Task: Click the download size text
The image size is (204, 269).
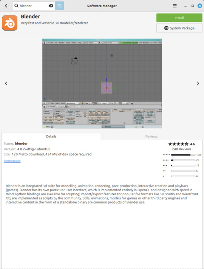Action: pyautogui.click(x=51, y=154)
